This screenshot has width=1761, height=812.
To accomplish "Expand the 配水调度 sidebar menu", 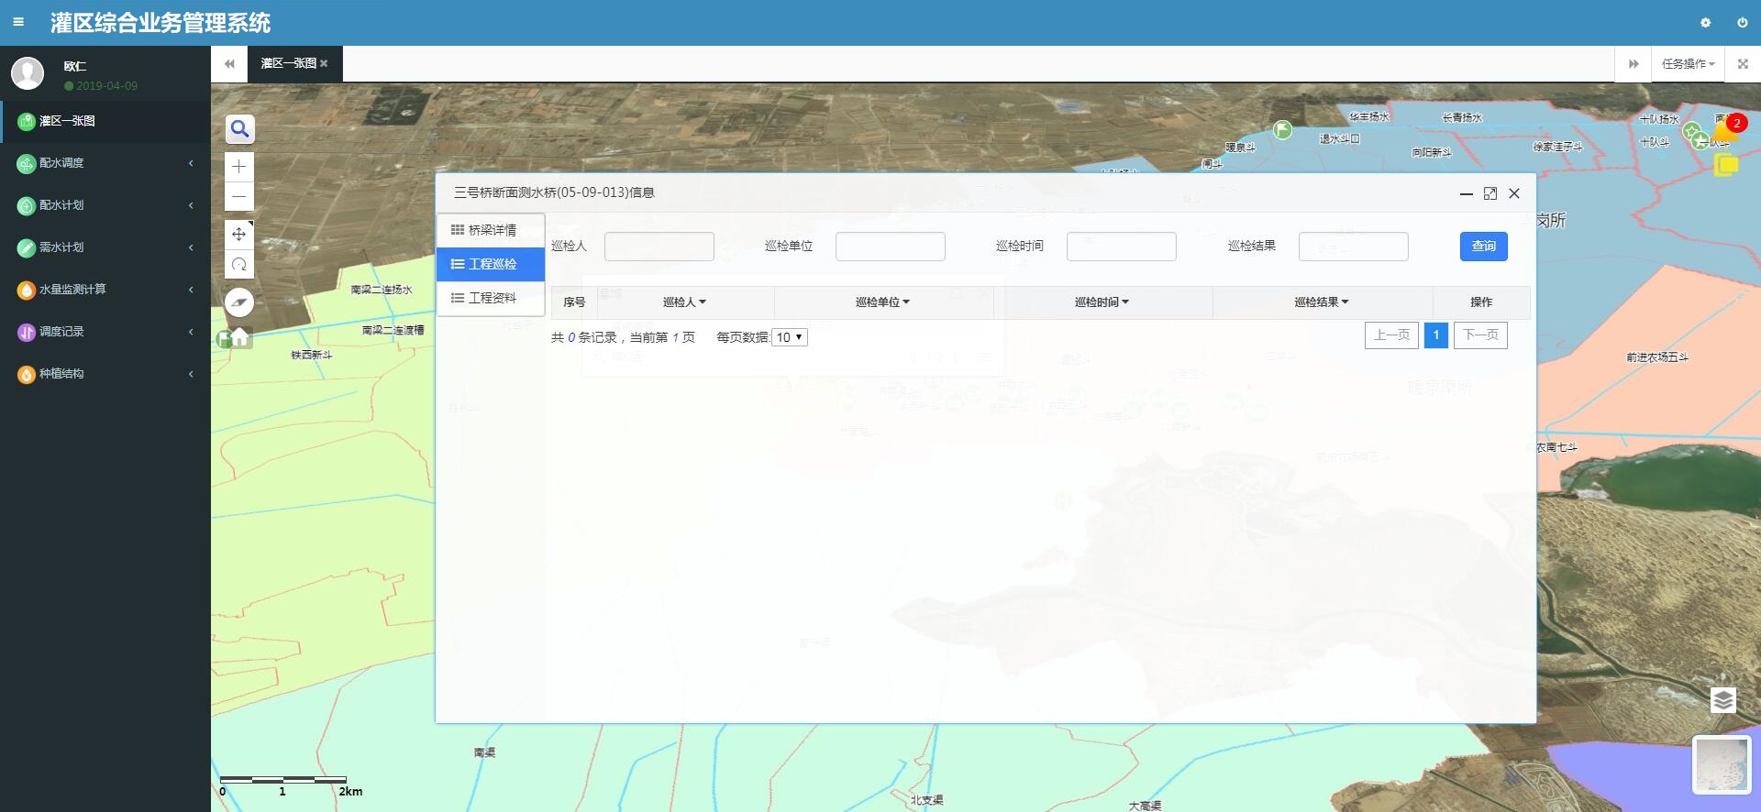I will pos(105,163).
